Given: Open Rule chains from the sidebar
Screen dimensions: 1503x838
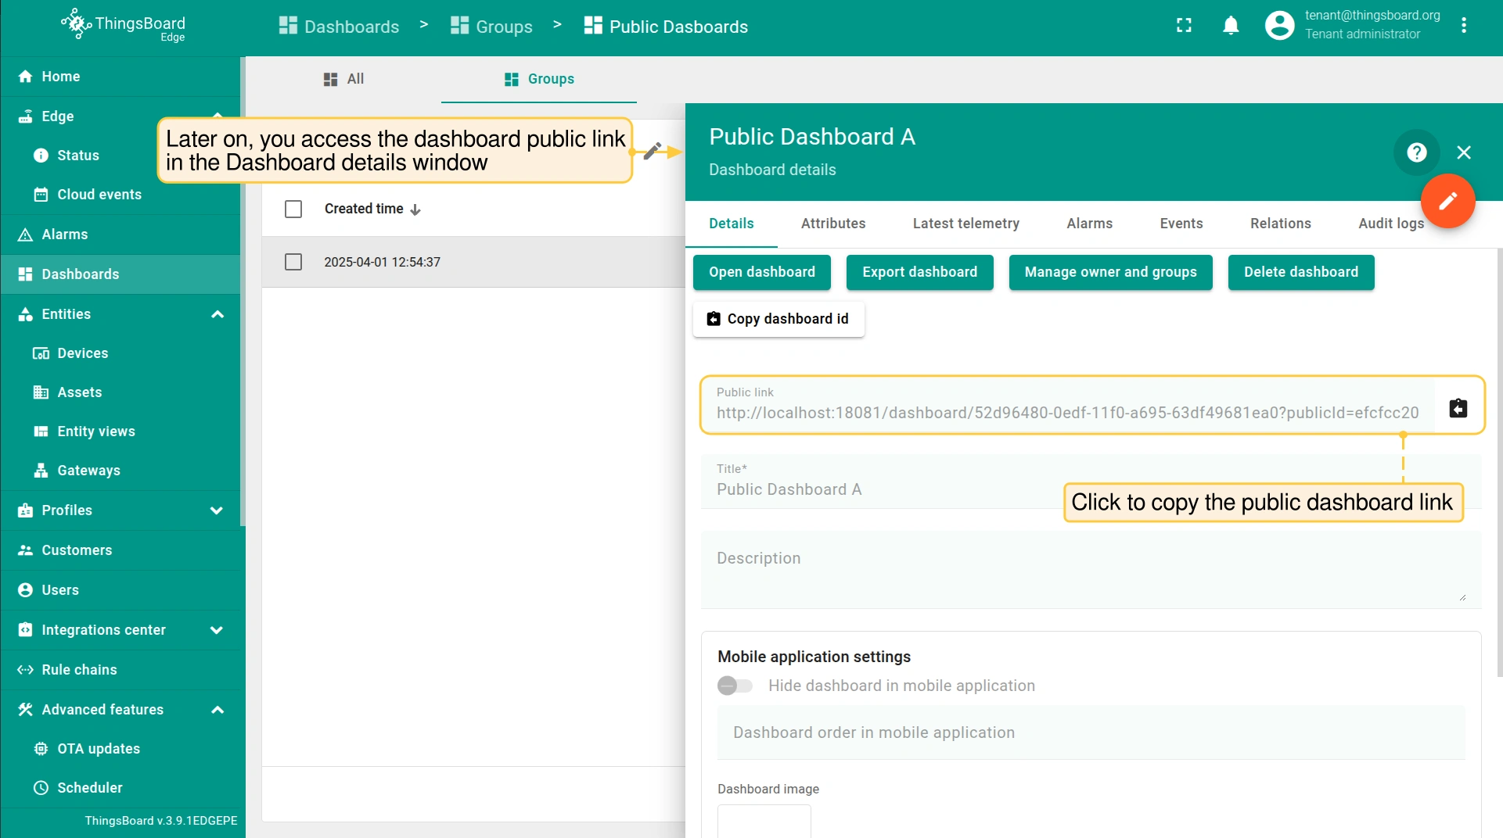Looking at the screenshot, I should [79, 670].
